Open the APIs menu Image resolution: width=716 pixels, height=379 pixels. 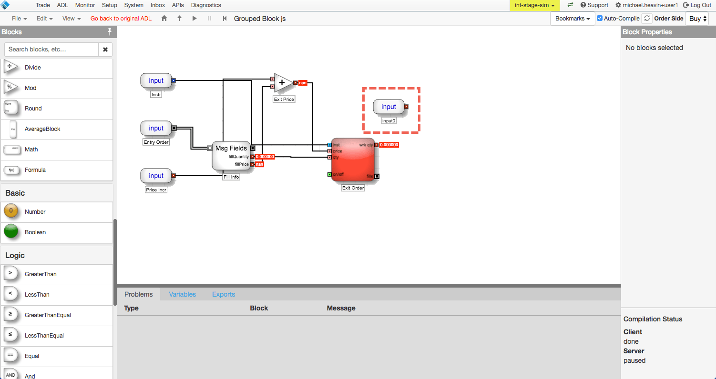[x=178, y=5]
